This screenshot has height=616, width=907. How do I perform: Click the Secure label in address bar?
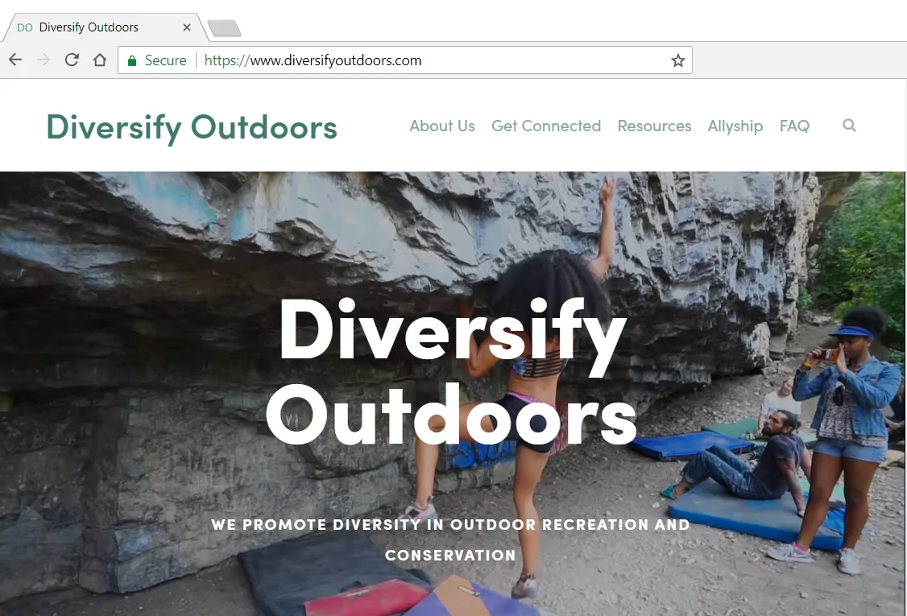165,60
